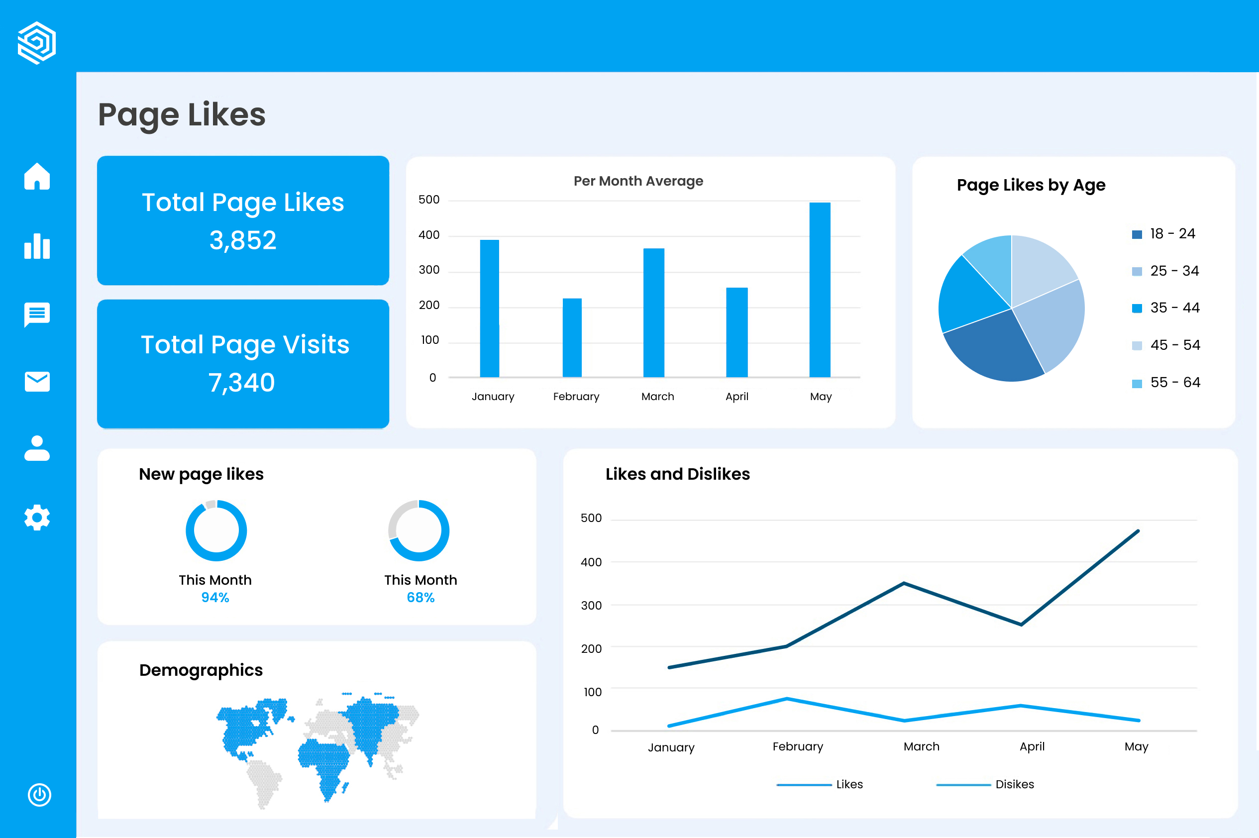Click the Demographics heading
This screenshot has width=1259, height=838.
pos(201,671)
